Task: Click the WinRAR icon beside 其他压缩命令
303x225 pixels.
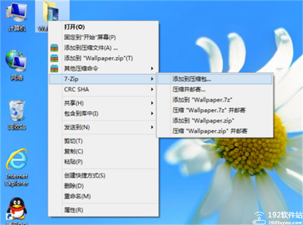Action: [55, 68]
